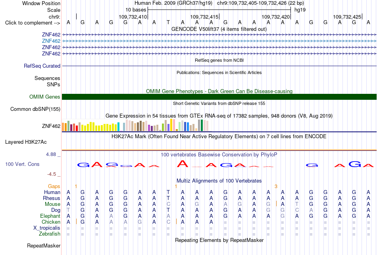Open the GTEx Gene Expression in 54 tissues title

[219, 116]
